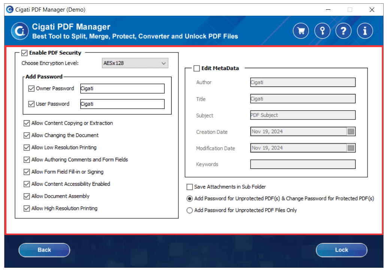Click the 'Keywords' field label
This screenshot has height=270, width=387.
[x=207, y=164]
